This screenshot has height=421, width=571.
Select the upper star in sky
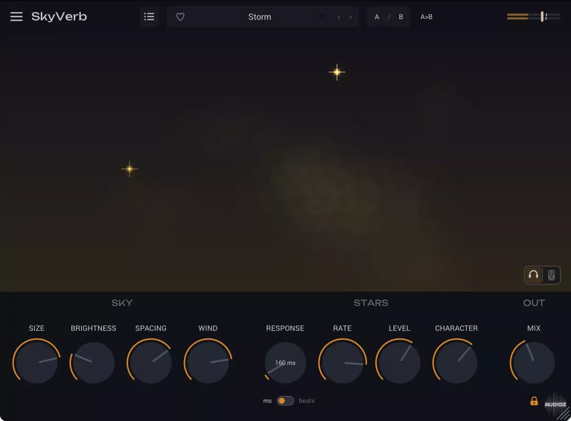click(x=337, y=72)
